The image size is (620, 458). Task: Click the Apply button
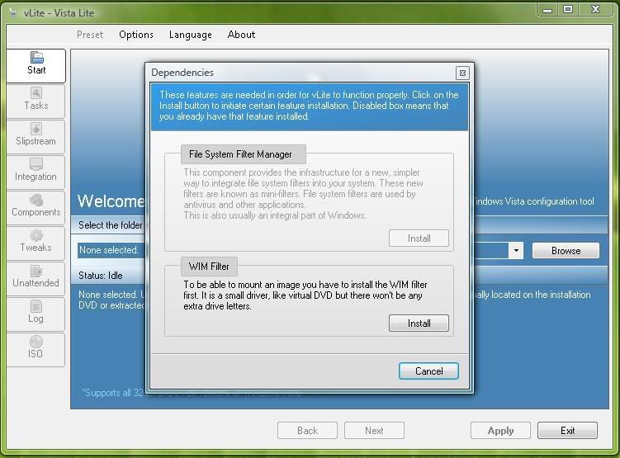[x=500, y=430]
